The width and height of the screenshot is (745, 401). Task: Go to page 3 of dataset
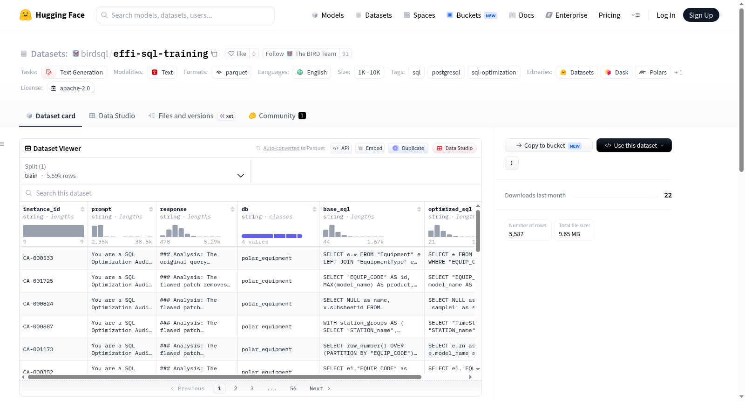click(x=252, y=388)
